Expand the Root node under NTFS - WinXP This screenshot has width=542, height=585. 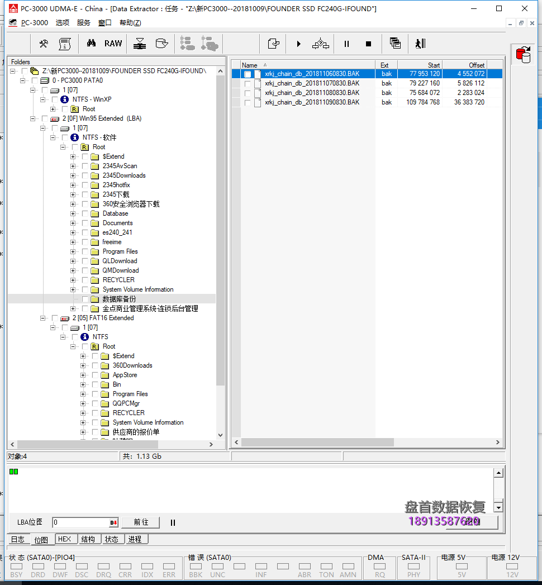click(x=53, y=109)
